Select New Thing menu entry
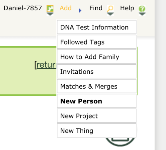Screen dimensions: 166x150 point(97,131)
